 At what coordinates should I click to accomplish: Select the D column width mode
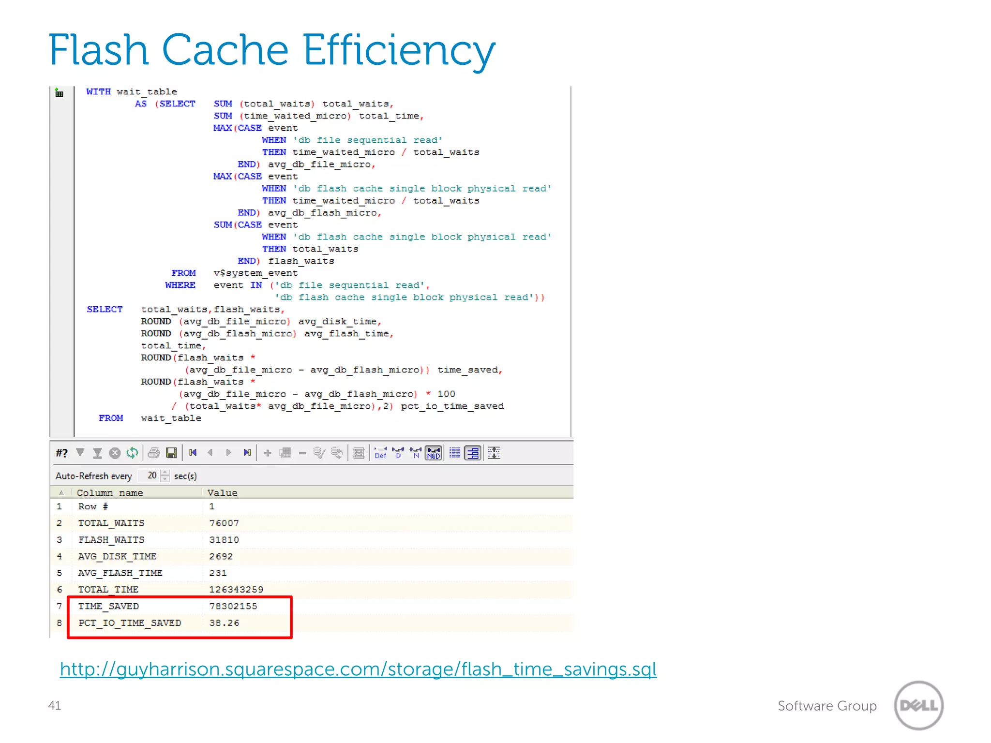pos(398,453)
